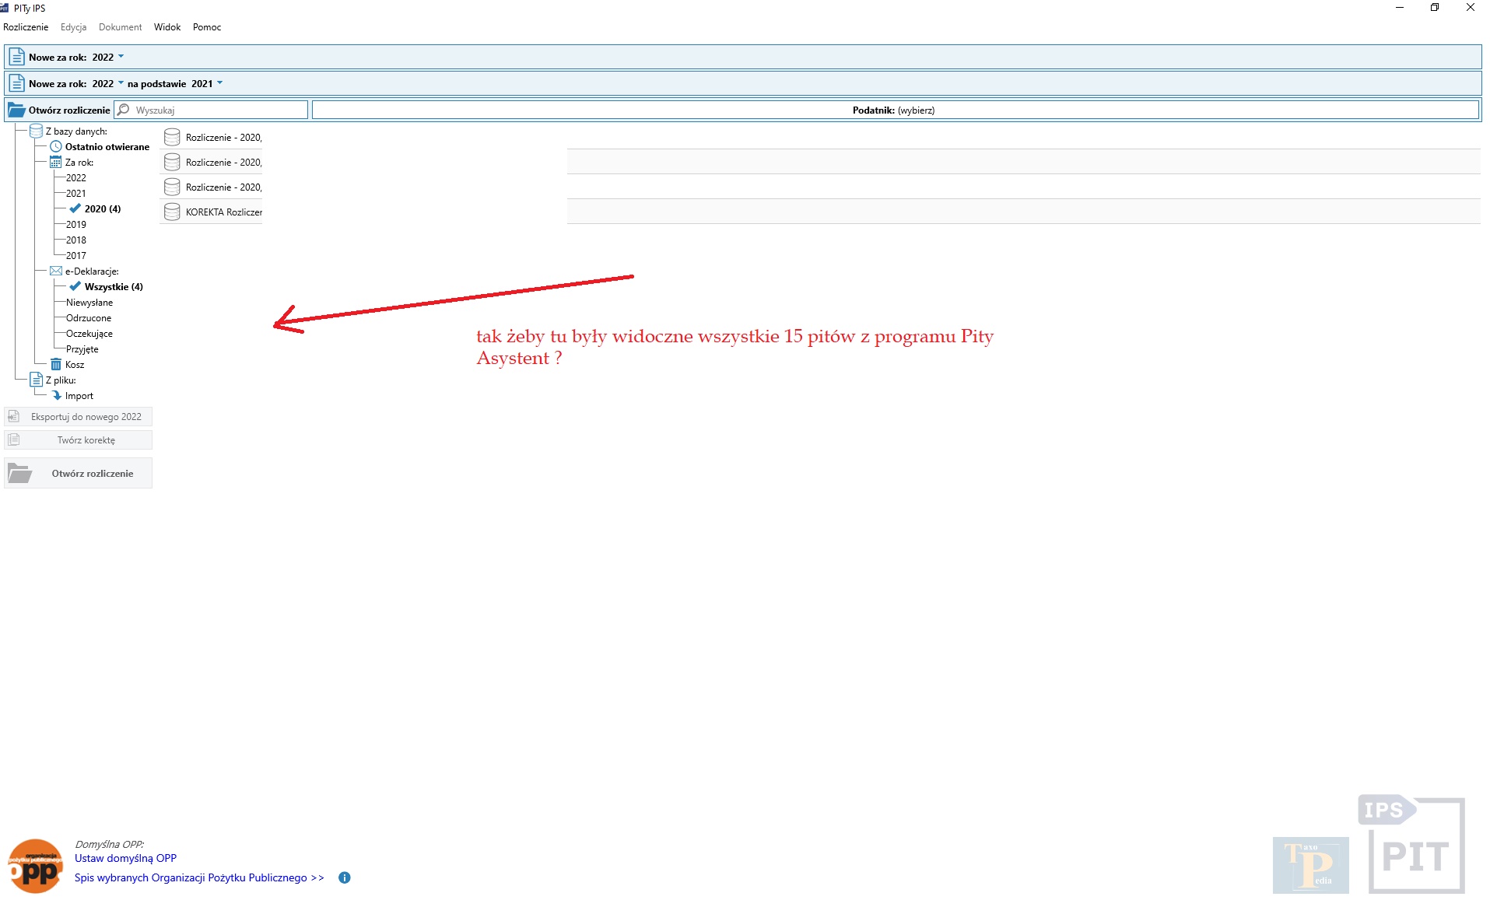
Task: Select Niewysłane declarations filter
Action: tap(89, 302)
